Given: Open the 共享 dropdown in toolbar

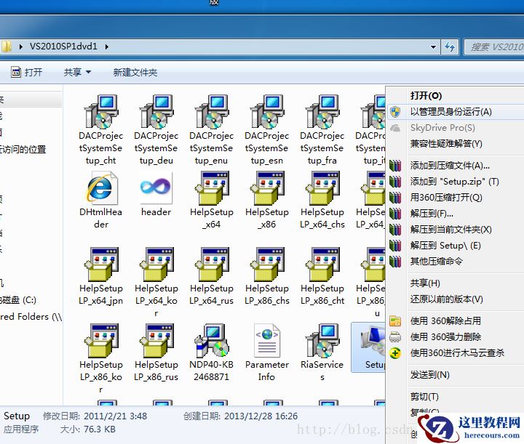Looking at the screenshot, I should click(x=77, y=72).
